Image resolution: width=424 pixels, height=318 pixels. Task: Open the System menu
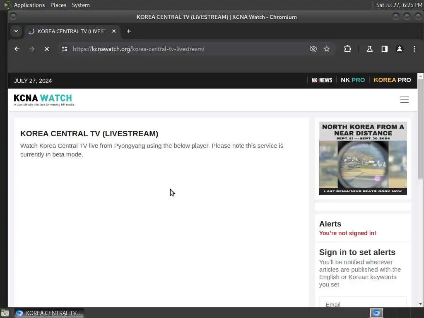(81, 5)
